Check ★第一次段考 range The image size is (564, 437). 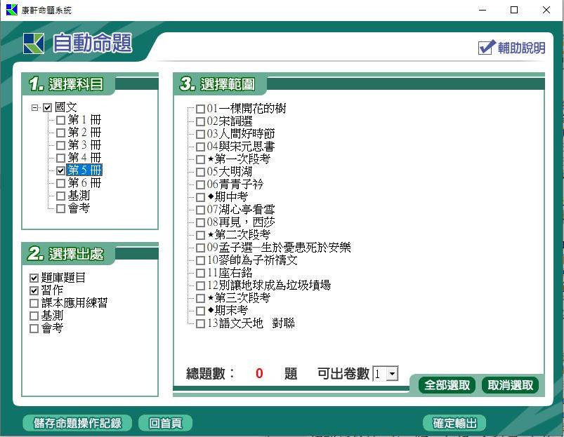(200, 159)
